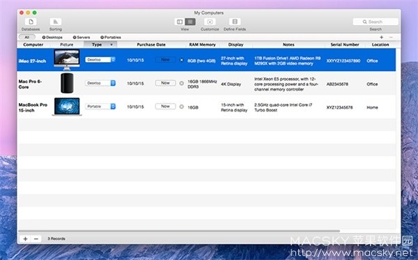This screenshot has height=260, width=418.
Task: Toggle the checkbox in Mac Pro row
Action: tap(182, 84)
